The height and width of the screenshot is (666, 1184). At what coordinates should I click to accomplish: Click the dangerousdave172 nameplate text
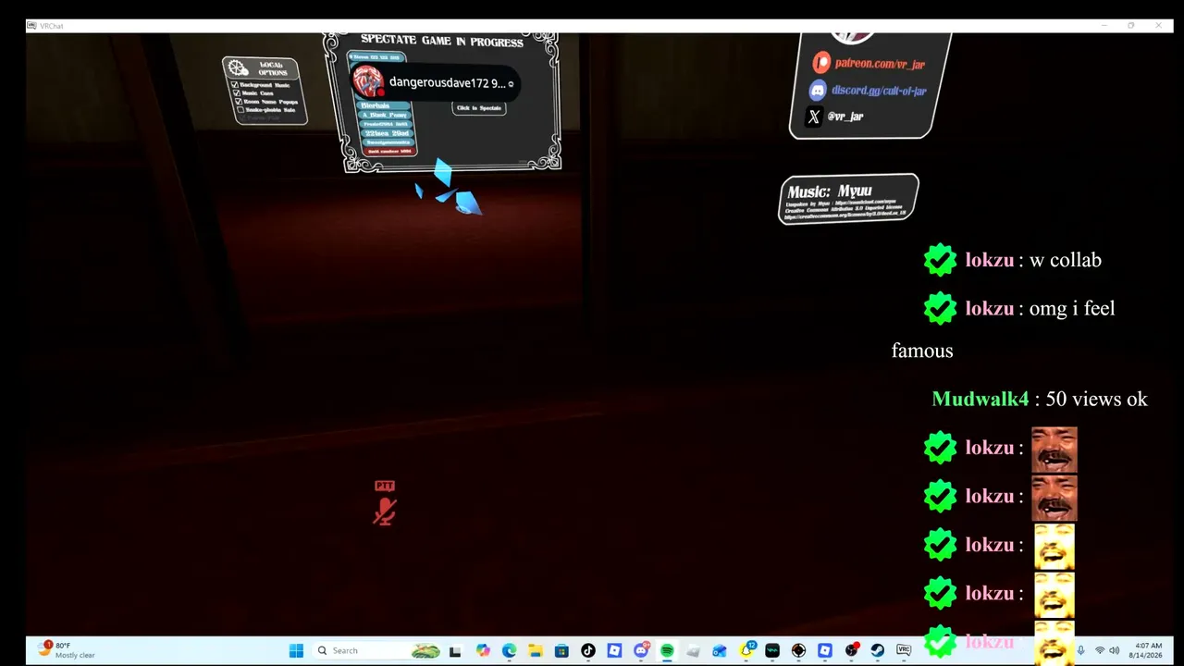(448, 82)
